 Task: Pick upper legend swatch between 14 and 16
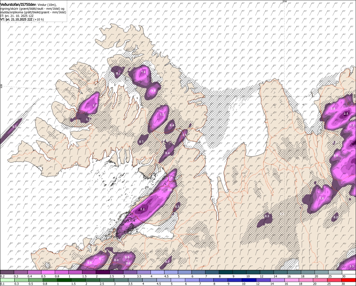(281, 272)
